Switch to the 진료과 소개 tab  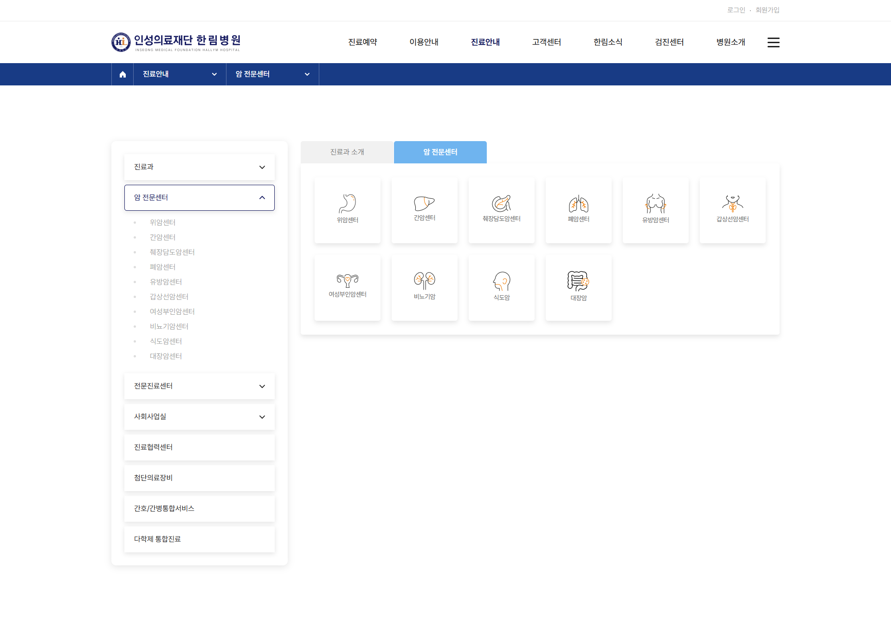347,152
